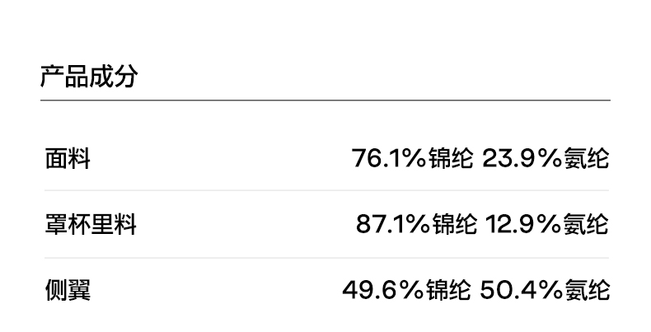Click the 23.9% value in 面料 row
The image size is (651, 332).
pyautogui.click(x=521, y=157)
